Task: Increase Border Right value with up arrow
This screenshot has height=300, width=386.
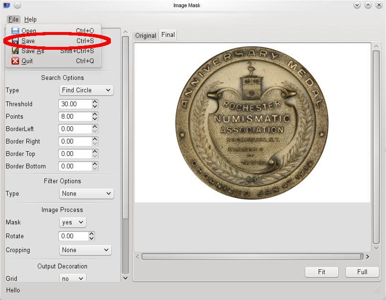Action: tap(95, 139)
